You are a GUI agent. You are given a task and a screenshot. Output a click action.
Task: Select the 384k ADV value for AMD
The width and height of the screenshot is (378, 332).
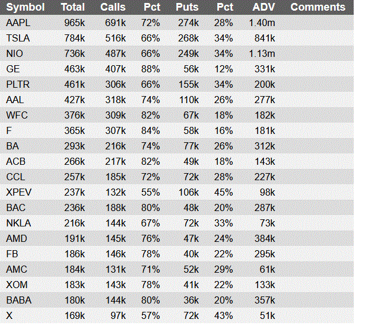[x=264, y=238]
